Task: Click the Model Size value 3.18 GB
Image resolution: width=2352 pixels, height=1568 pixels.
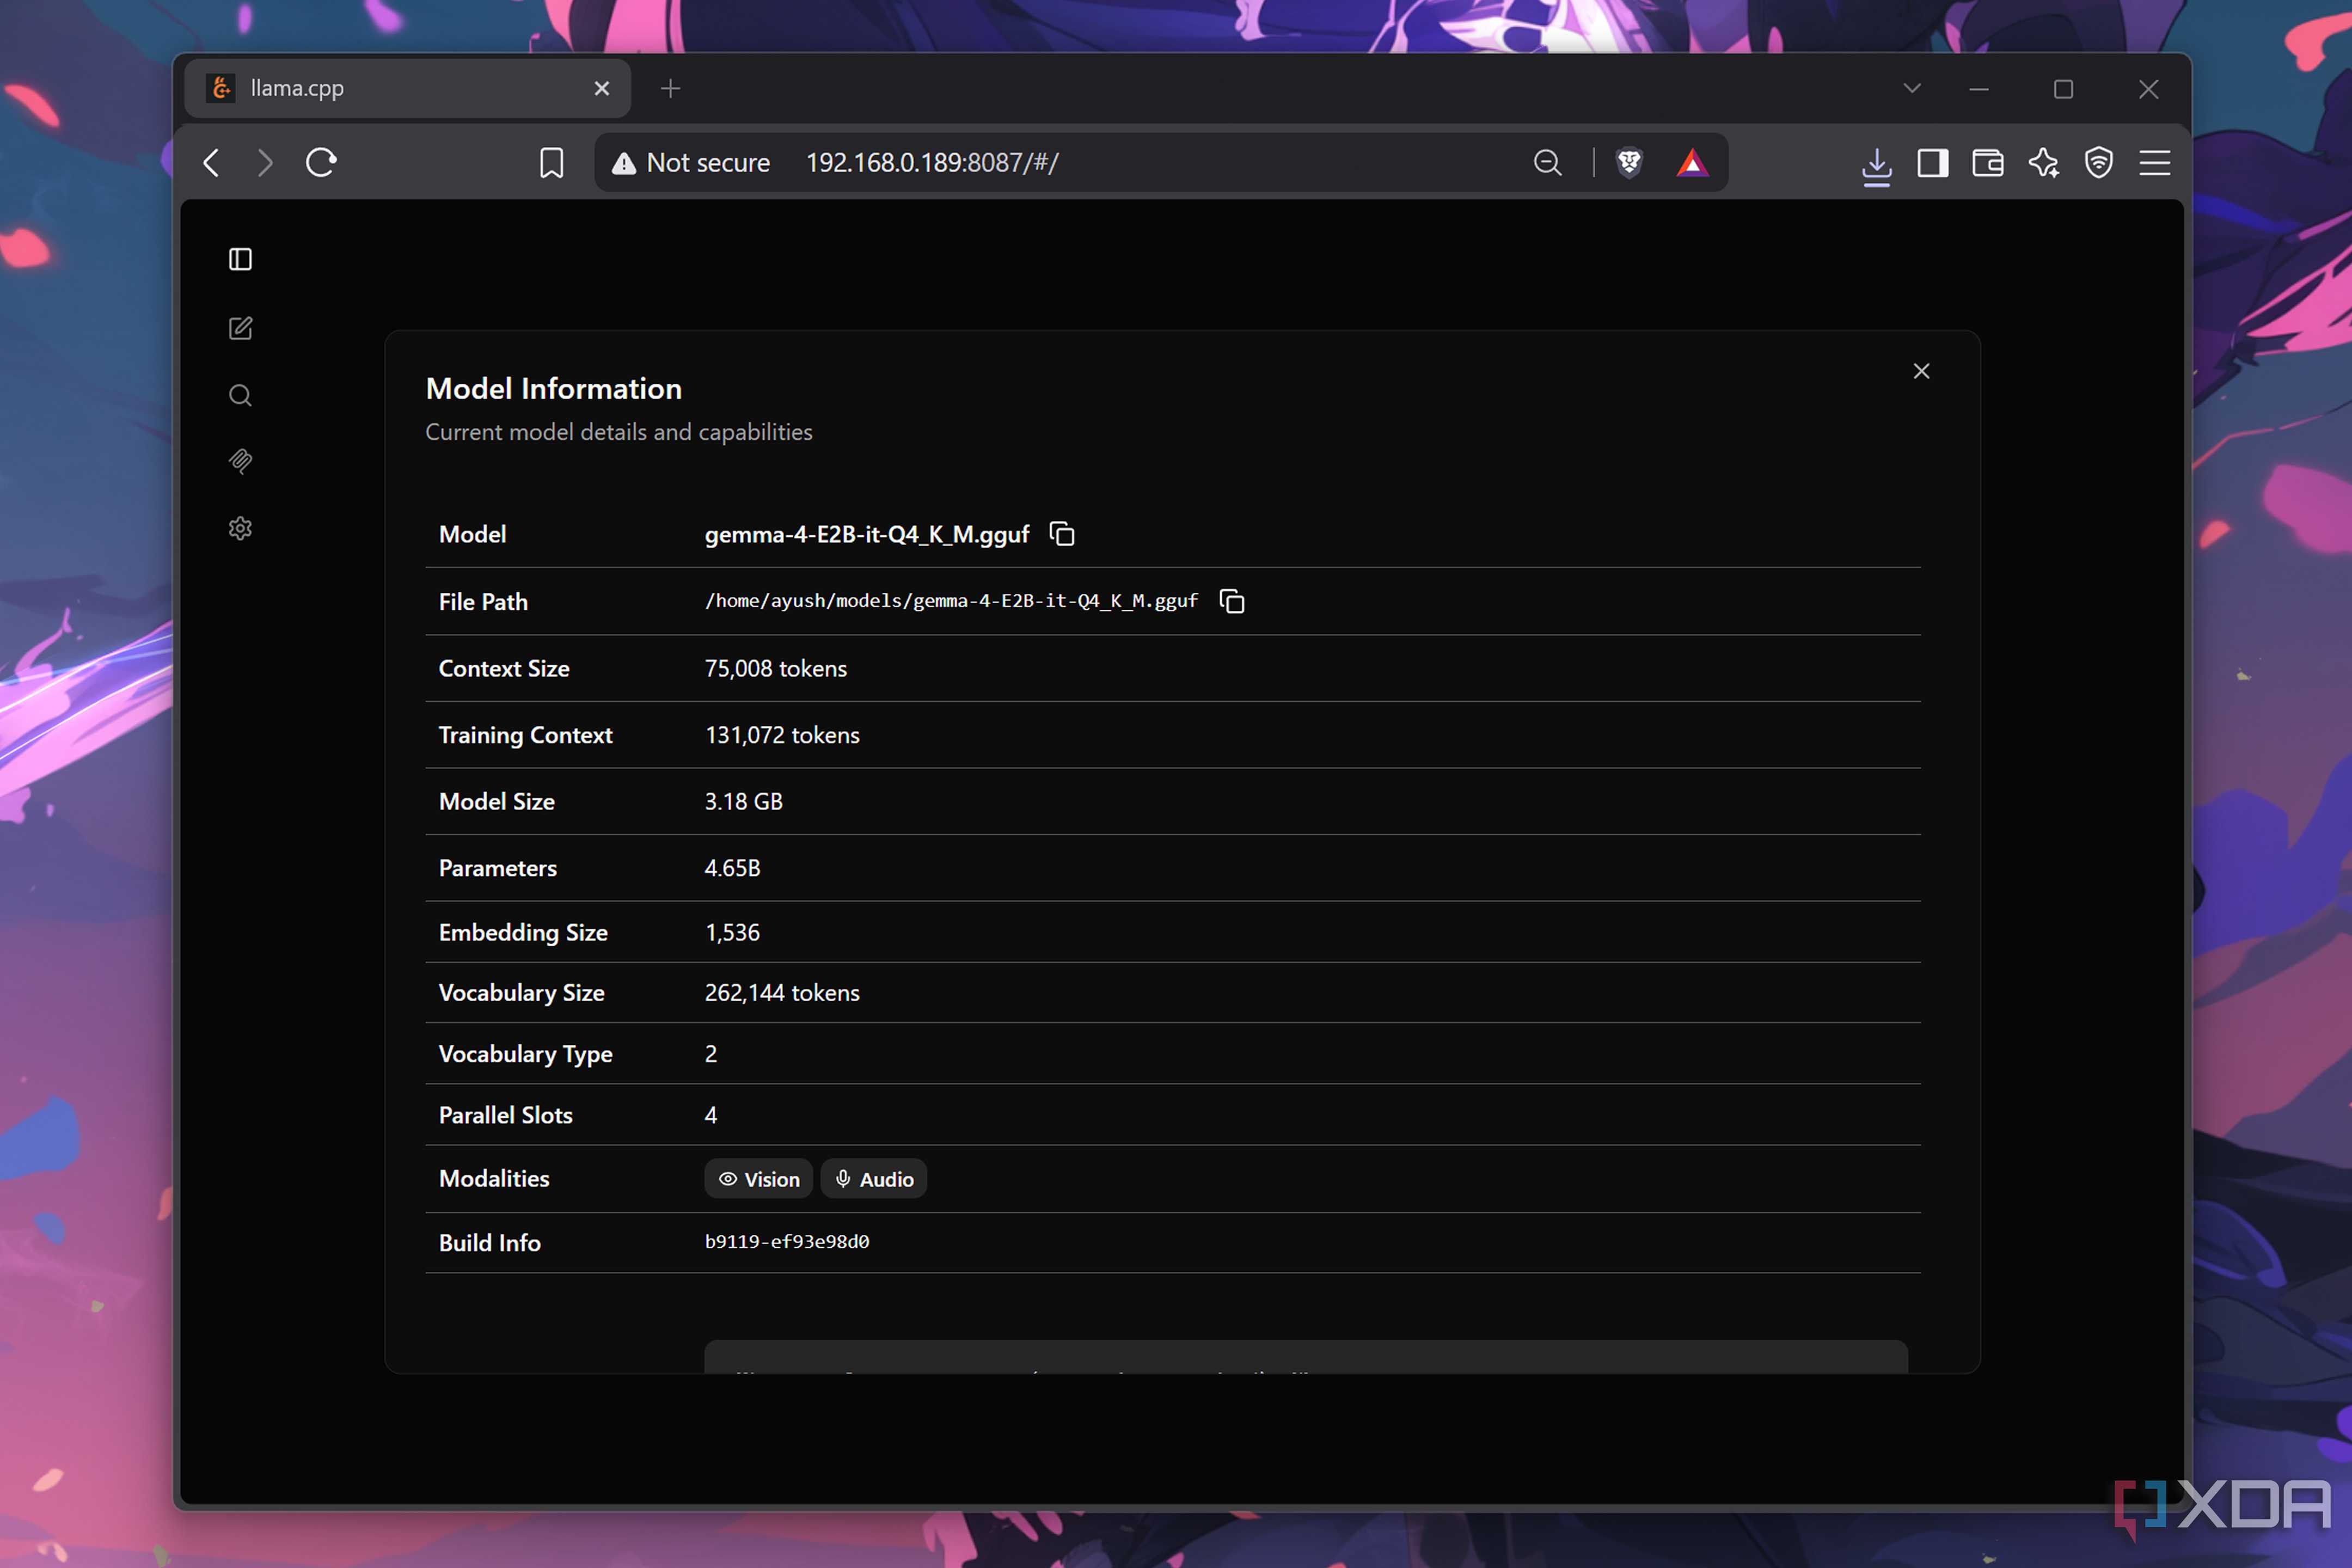Action: click(x=744, y=802)
